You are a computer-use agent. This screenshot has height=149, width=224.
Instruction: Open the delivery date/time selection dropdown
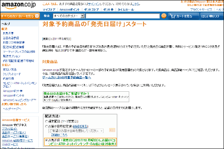[x=76, y=131]
